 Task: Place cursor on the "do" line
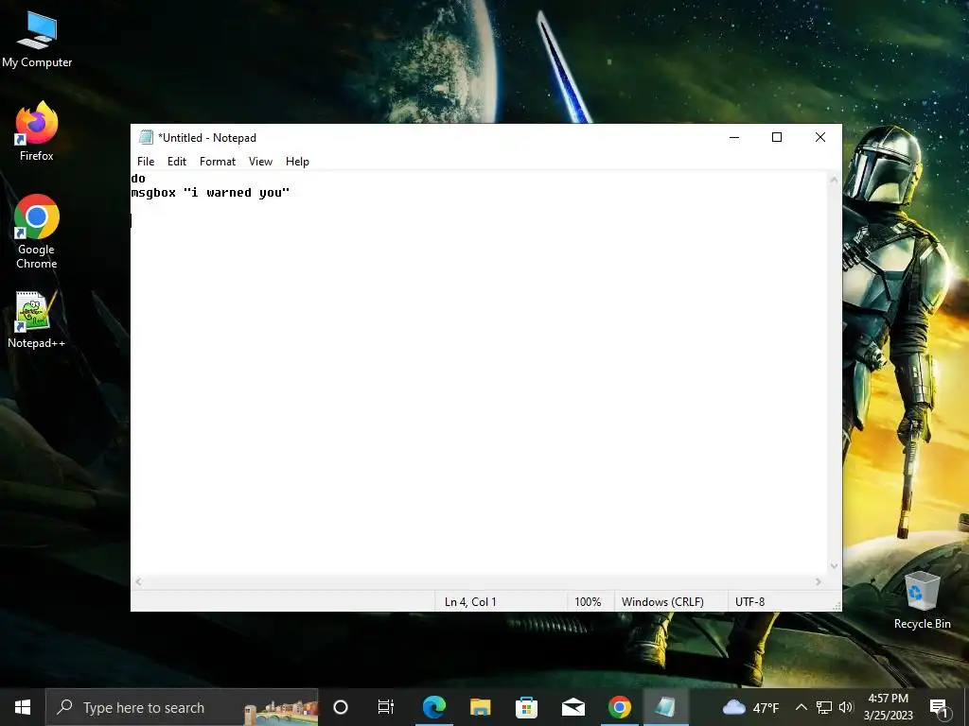coord(138,179)
